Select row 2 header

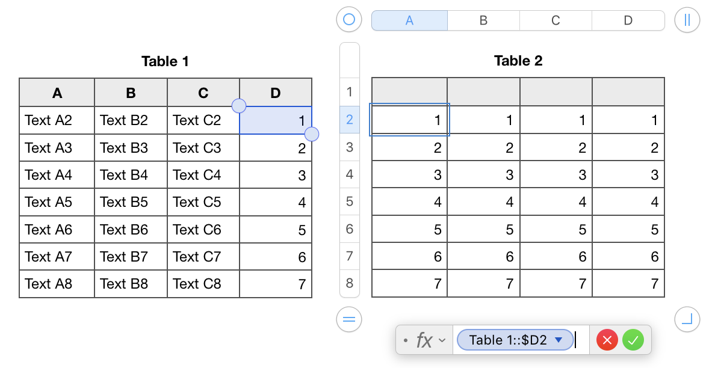(x=350, y=120)
